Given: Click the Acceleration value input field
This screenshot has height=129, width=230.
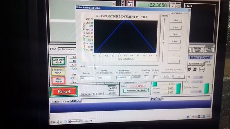Looking at the screenshot, I should 123,77.
